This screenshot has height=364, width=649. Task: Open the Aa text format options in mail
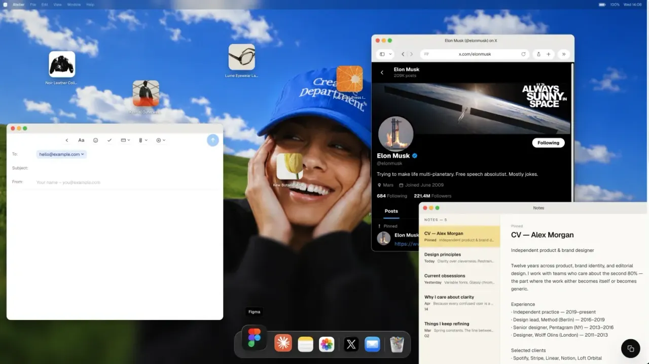(81, 140)
